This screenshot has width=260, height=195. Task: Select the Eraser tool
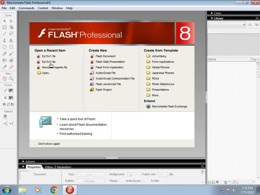click(11, 67)
